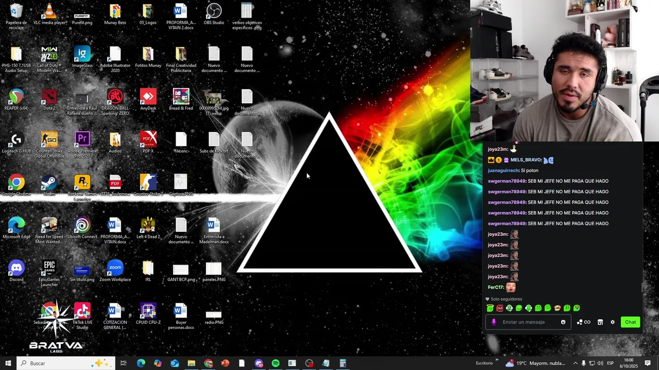Select the Bread & Fred game icon
The height and width of the screenshot is (370, 659).
pyautogui.click(x=181, y=100)
